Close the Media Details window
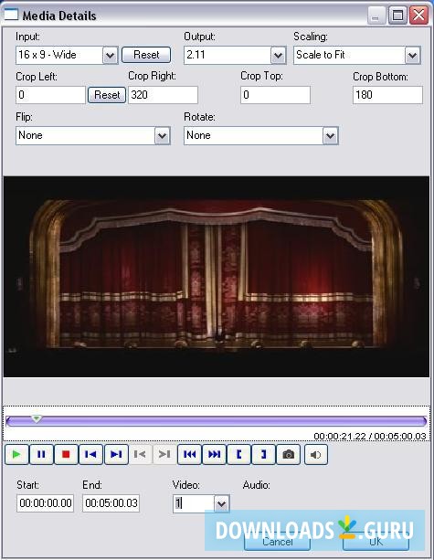 418,16
